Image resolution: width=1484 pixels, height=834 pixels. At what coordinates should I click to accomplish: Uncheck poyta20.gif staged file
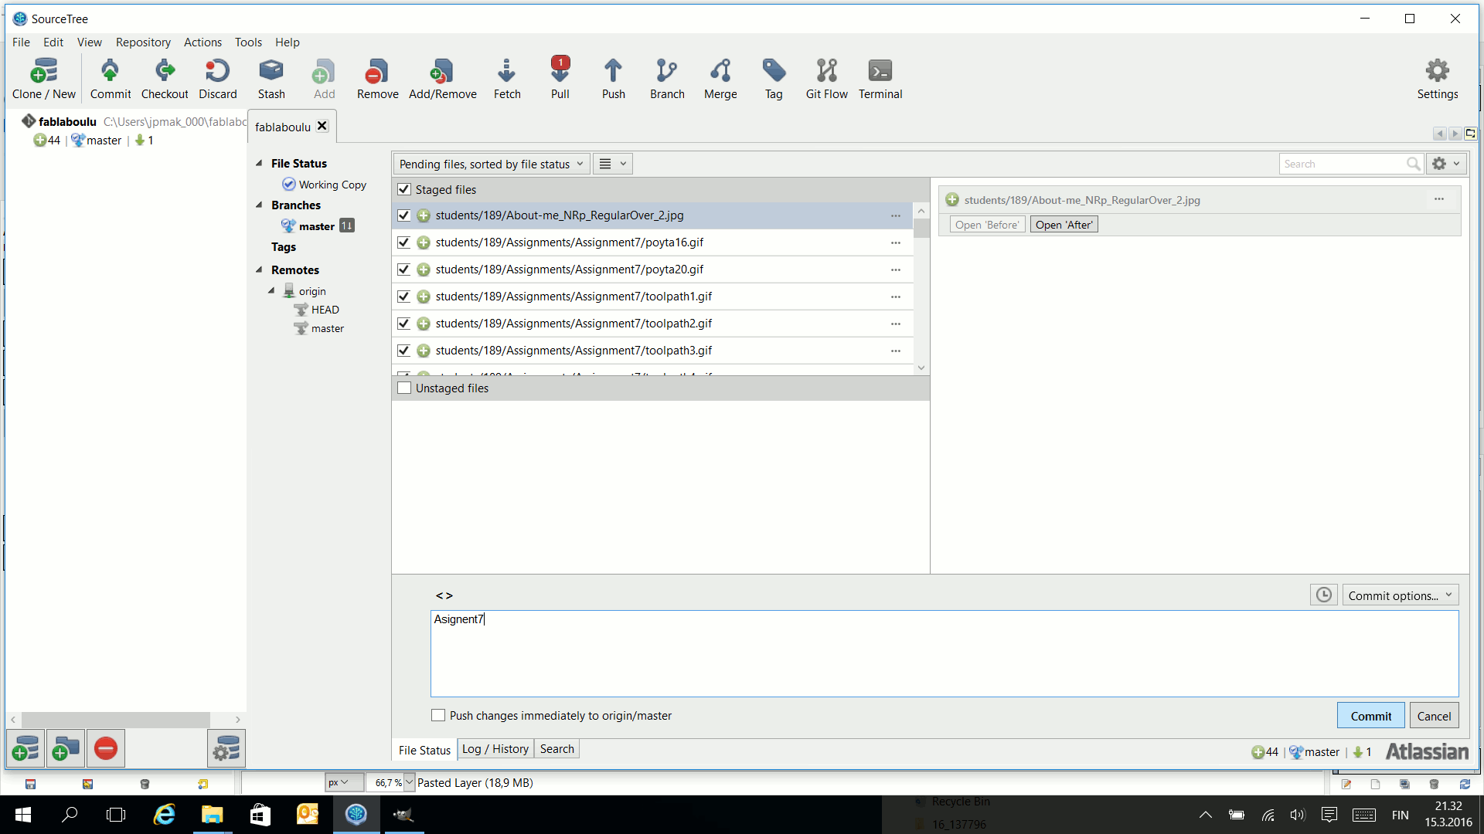pos(403,270)
